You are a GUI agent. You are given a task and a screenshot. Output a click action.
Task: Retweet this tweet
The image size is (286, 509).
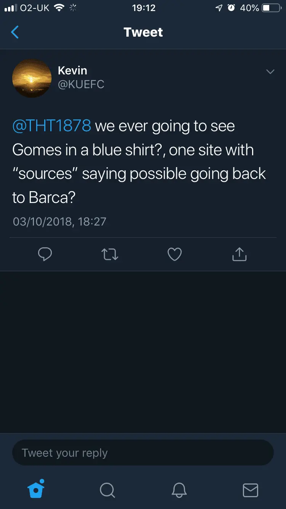click(x=110, y=254)
